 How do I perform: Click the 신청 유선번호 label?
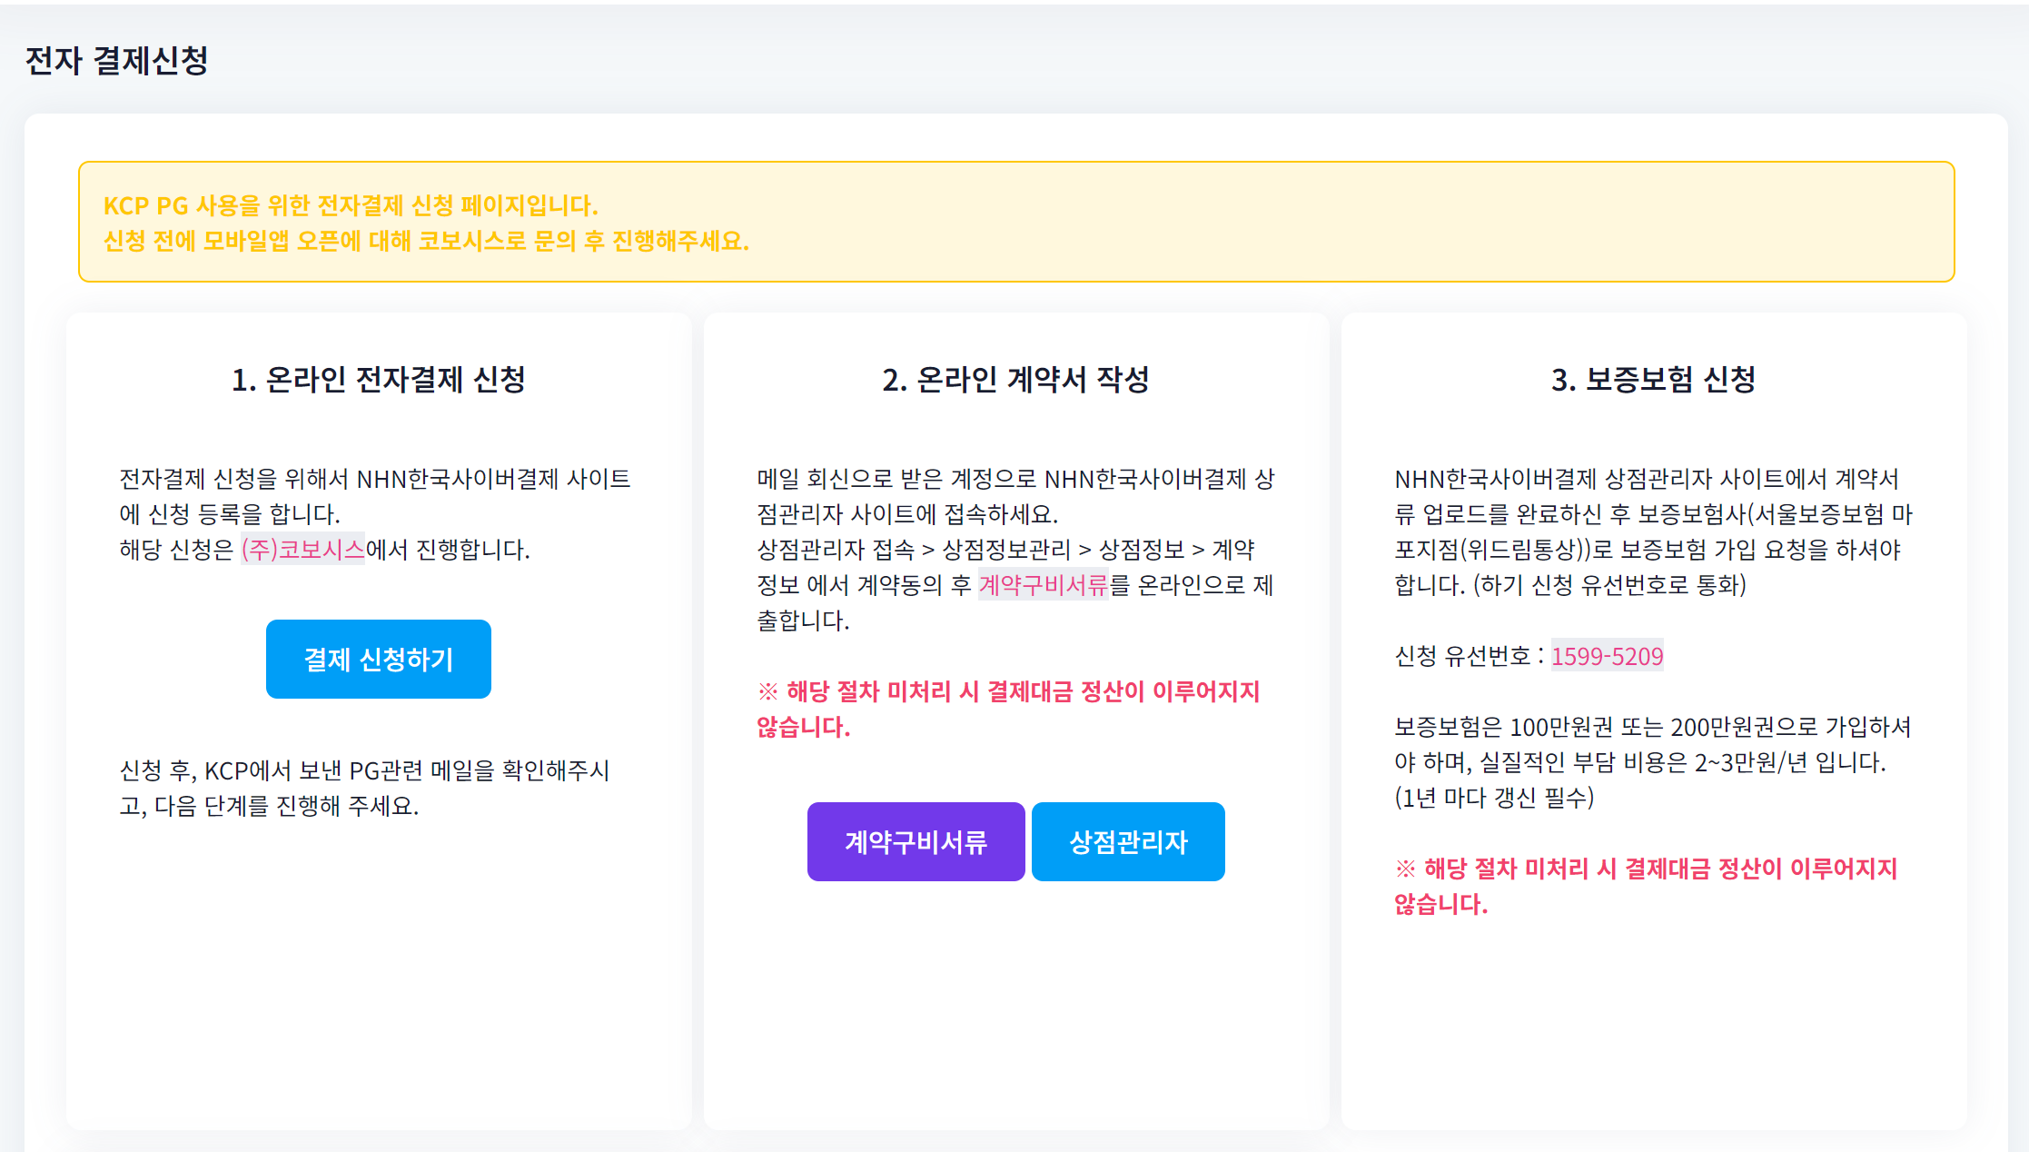(x=1462, y=655)
